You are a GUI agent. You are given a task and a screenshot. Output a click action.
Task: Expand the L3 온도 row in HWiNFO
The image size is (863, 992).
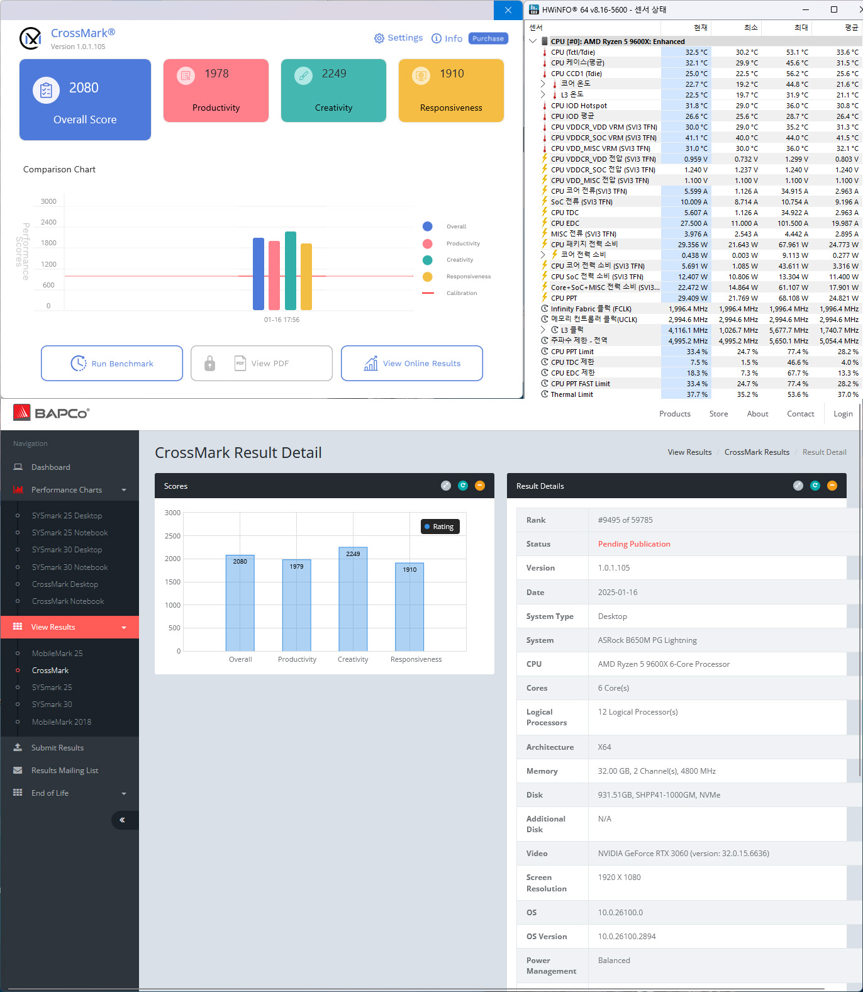[x=543, y=94]
